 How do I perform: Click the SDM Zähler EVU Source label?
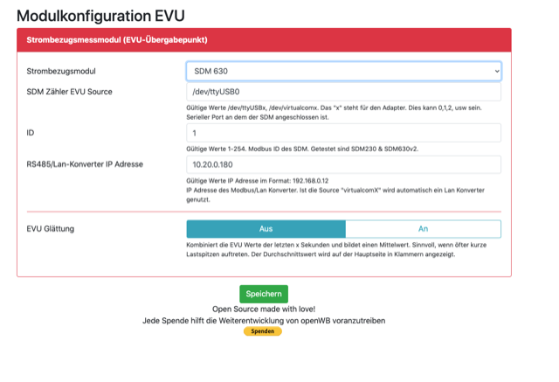click(69, 92)
